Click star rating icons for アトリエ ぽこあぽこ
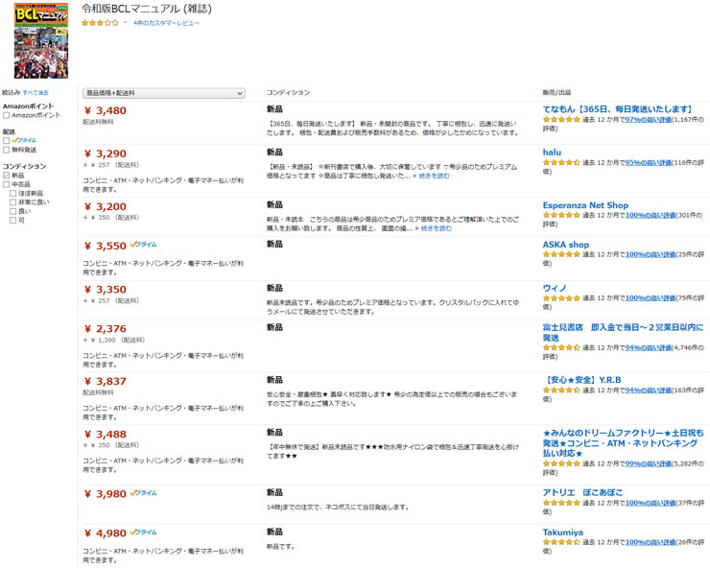710x568 pixels. pyautogui.click(x=561, y=503)
